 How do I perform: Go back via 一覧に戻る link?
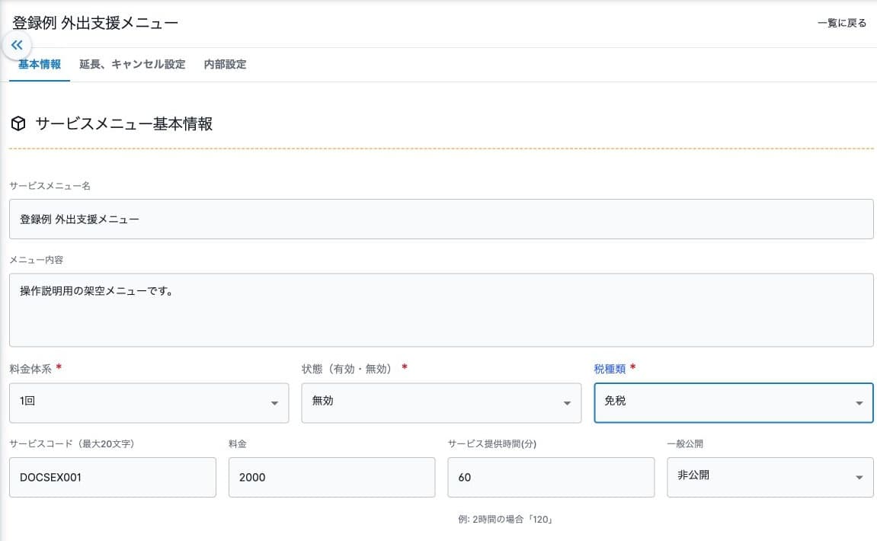[842, 23]
